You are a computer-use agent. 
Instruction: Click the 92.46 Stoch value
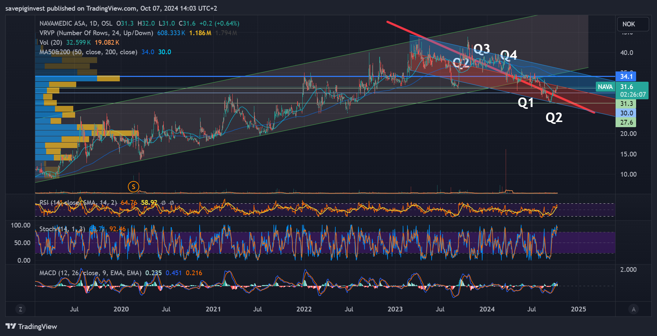117,229
